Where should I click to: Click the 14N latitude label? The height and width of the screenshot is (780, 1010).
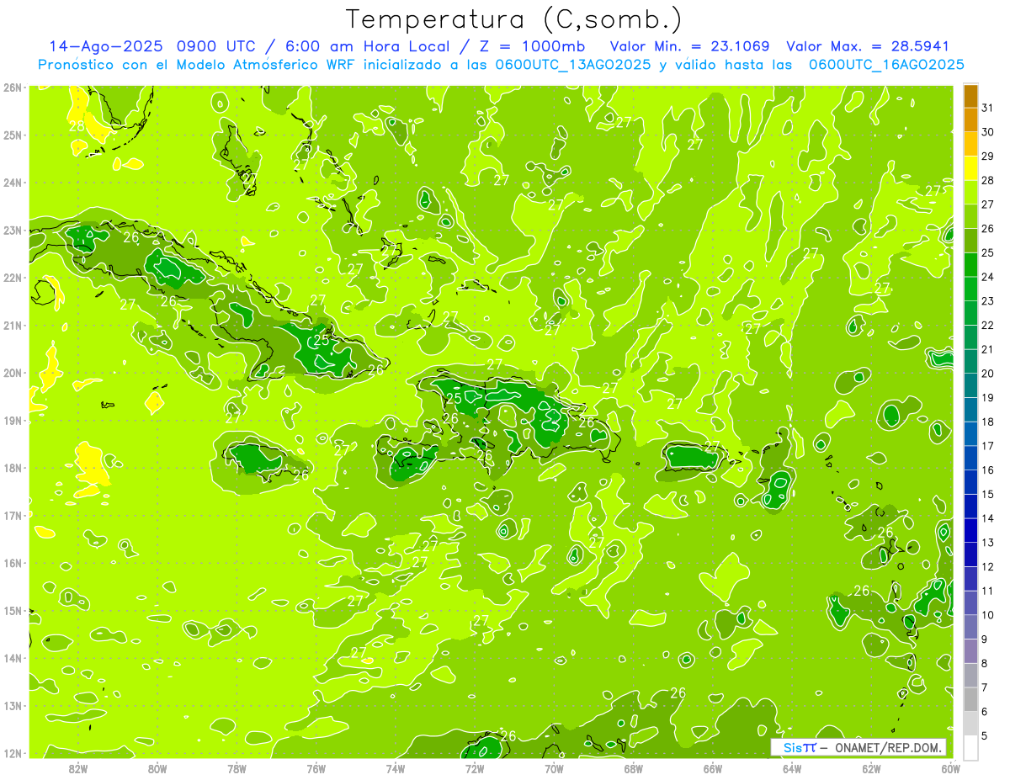(12, 658)
